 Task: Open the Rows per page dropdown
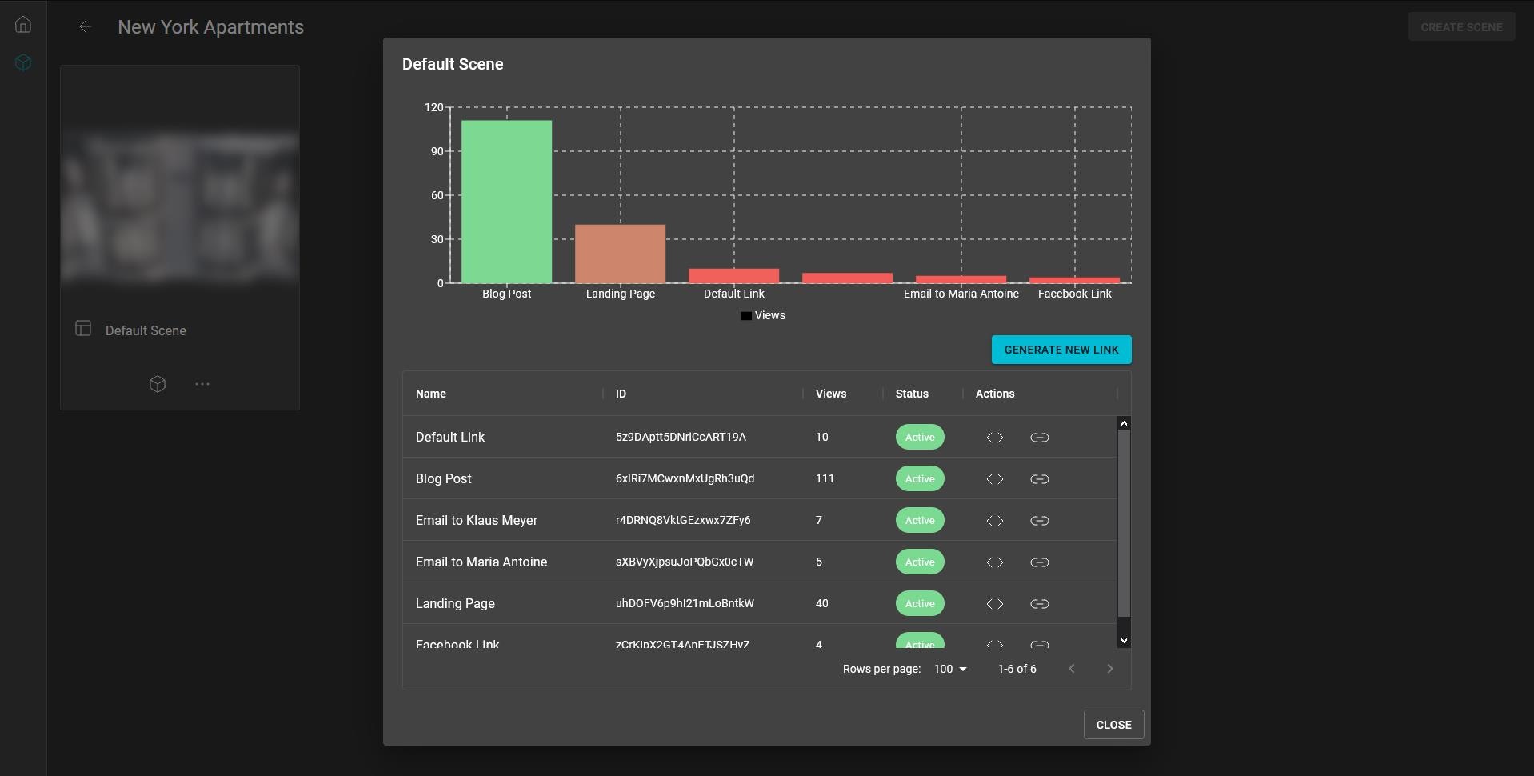950,669
